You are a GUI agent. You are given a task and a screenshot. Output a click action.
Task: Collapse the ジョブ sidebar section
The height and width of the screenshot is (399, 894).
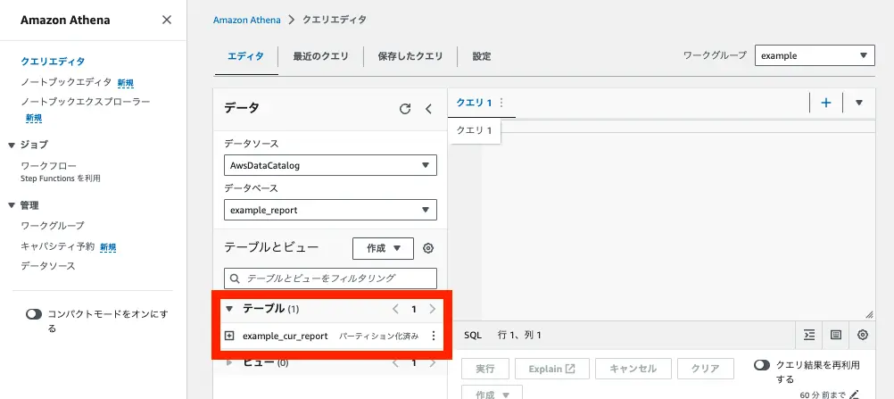11,145
